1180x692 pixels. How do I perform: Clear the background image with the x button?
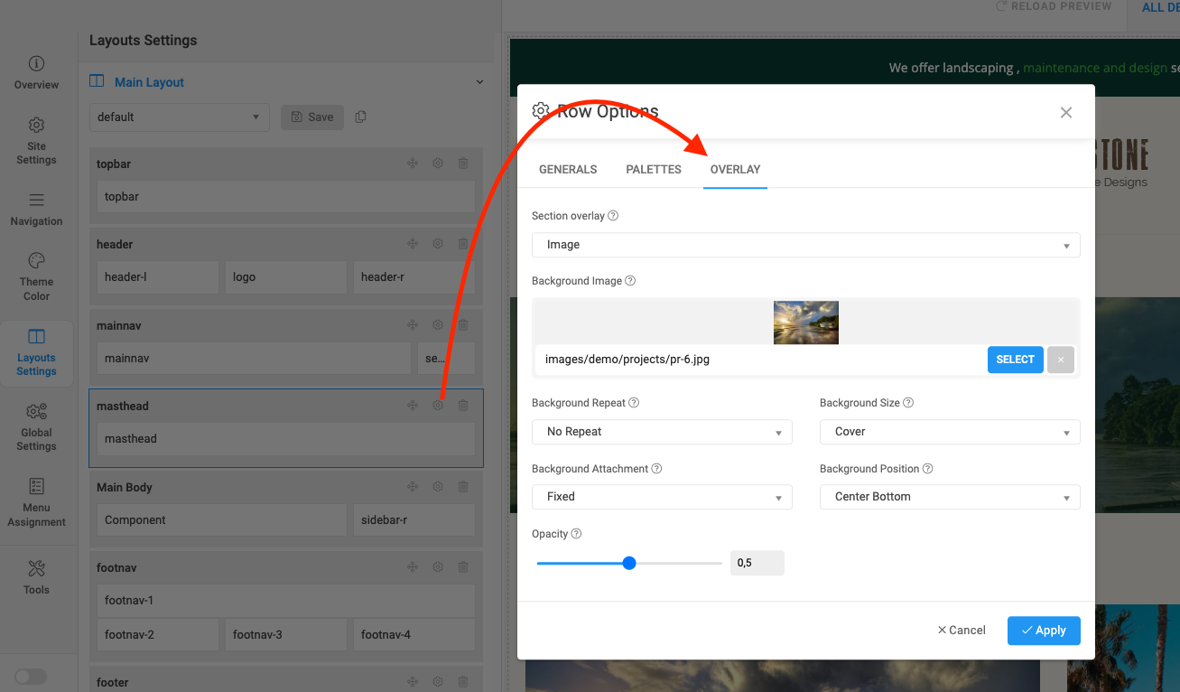point(1061,360)
